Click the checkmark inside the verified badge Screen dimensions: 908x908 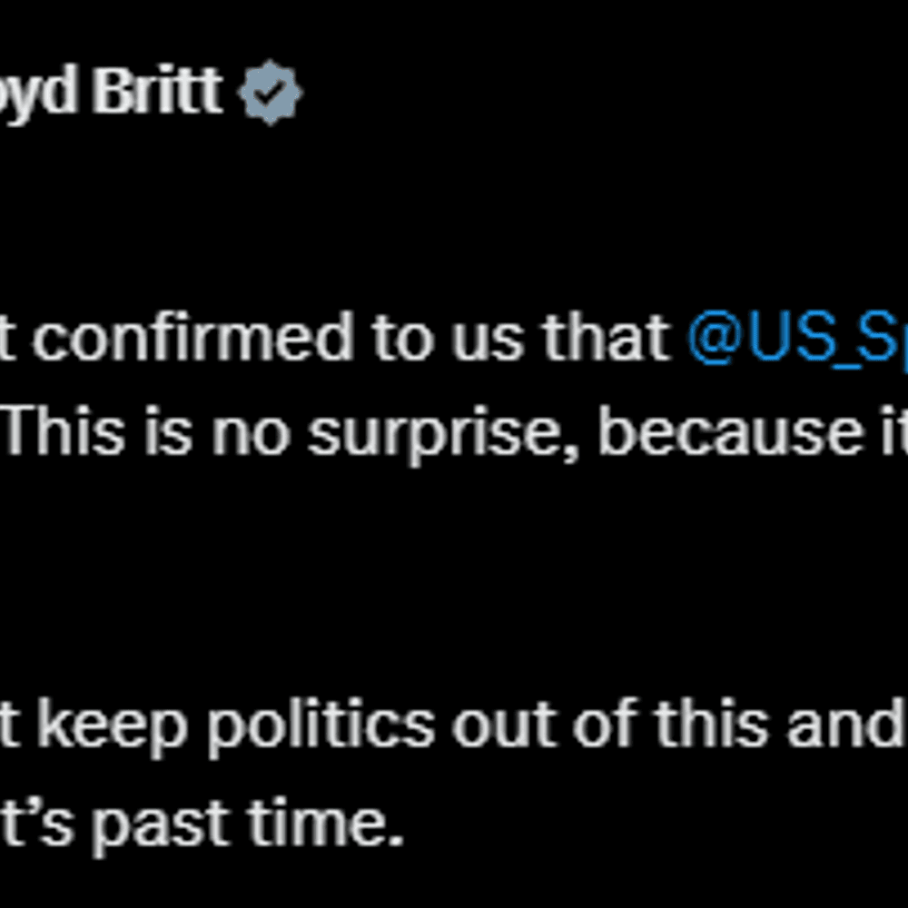[x=271, y=92]
